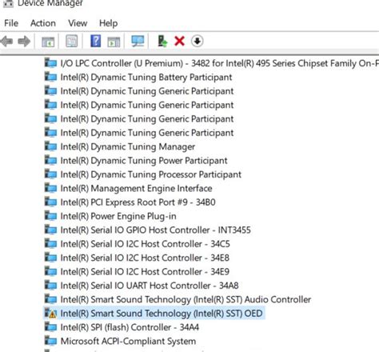Click Update device driver toolbar icon
This screenshot has width=379, height=352.
[162, 41]
